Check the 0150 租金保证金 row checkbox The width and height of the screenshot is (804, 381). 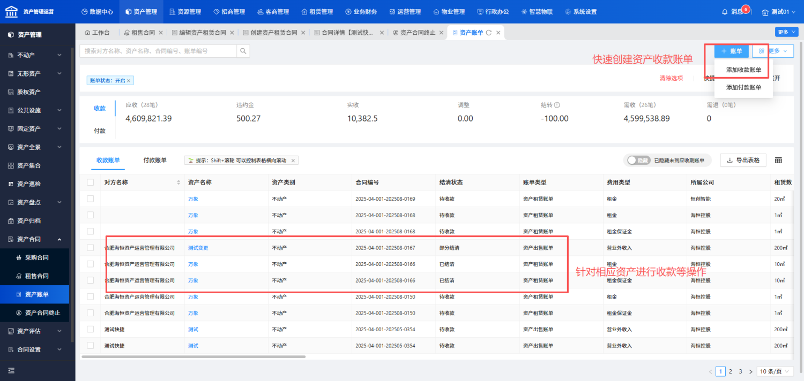tap(90, 313)
